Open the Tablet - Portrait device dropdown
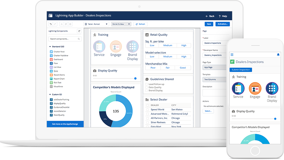The width and height of the screenshot is (284, 160). pyautogui.click(x=96, y=24)
